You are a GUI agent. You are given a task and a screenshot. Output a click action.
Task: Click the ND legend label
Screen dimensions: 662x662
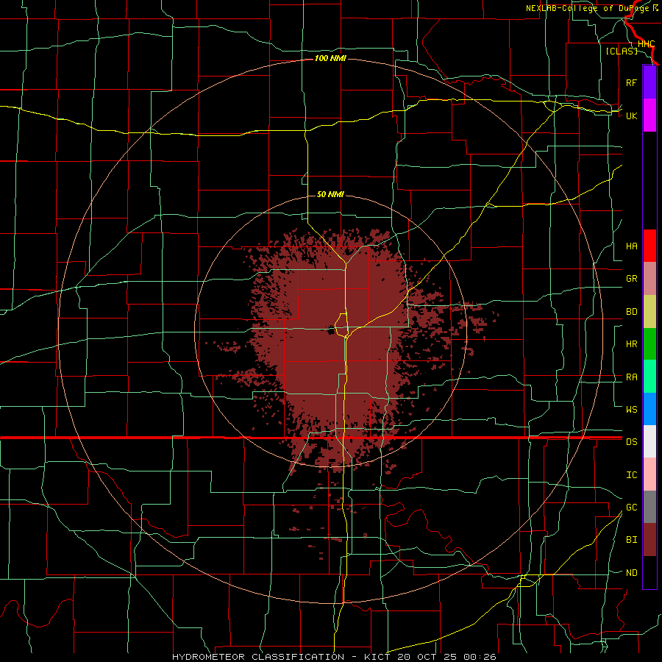(632, 573)
